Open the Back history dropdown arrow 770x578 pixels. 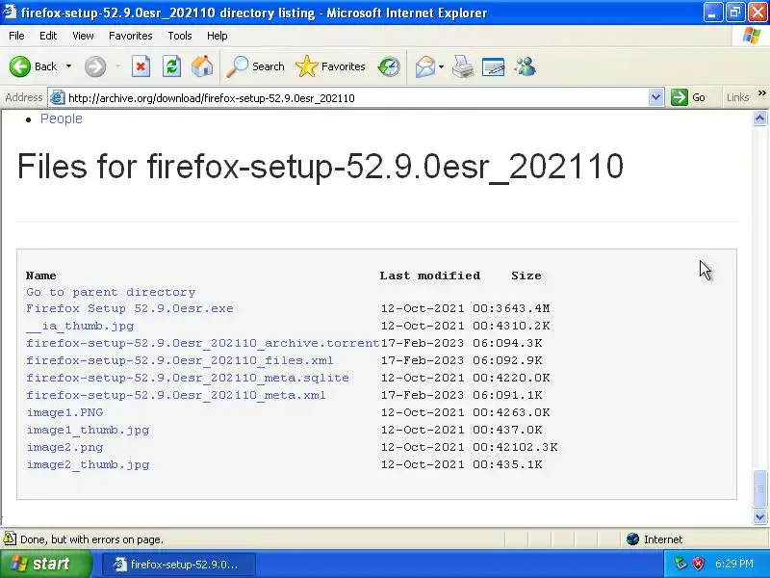(x=68, y=66)
